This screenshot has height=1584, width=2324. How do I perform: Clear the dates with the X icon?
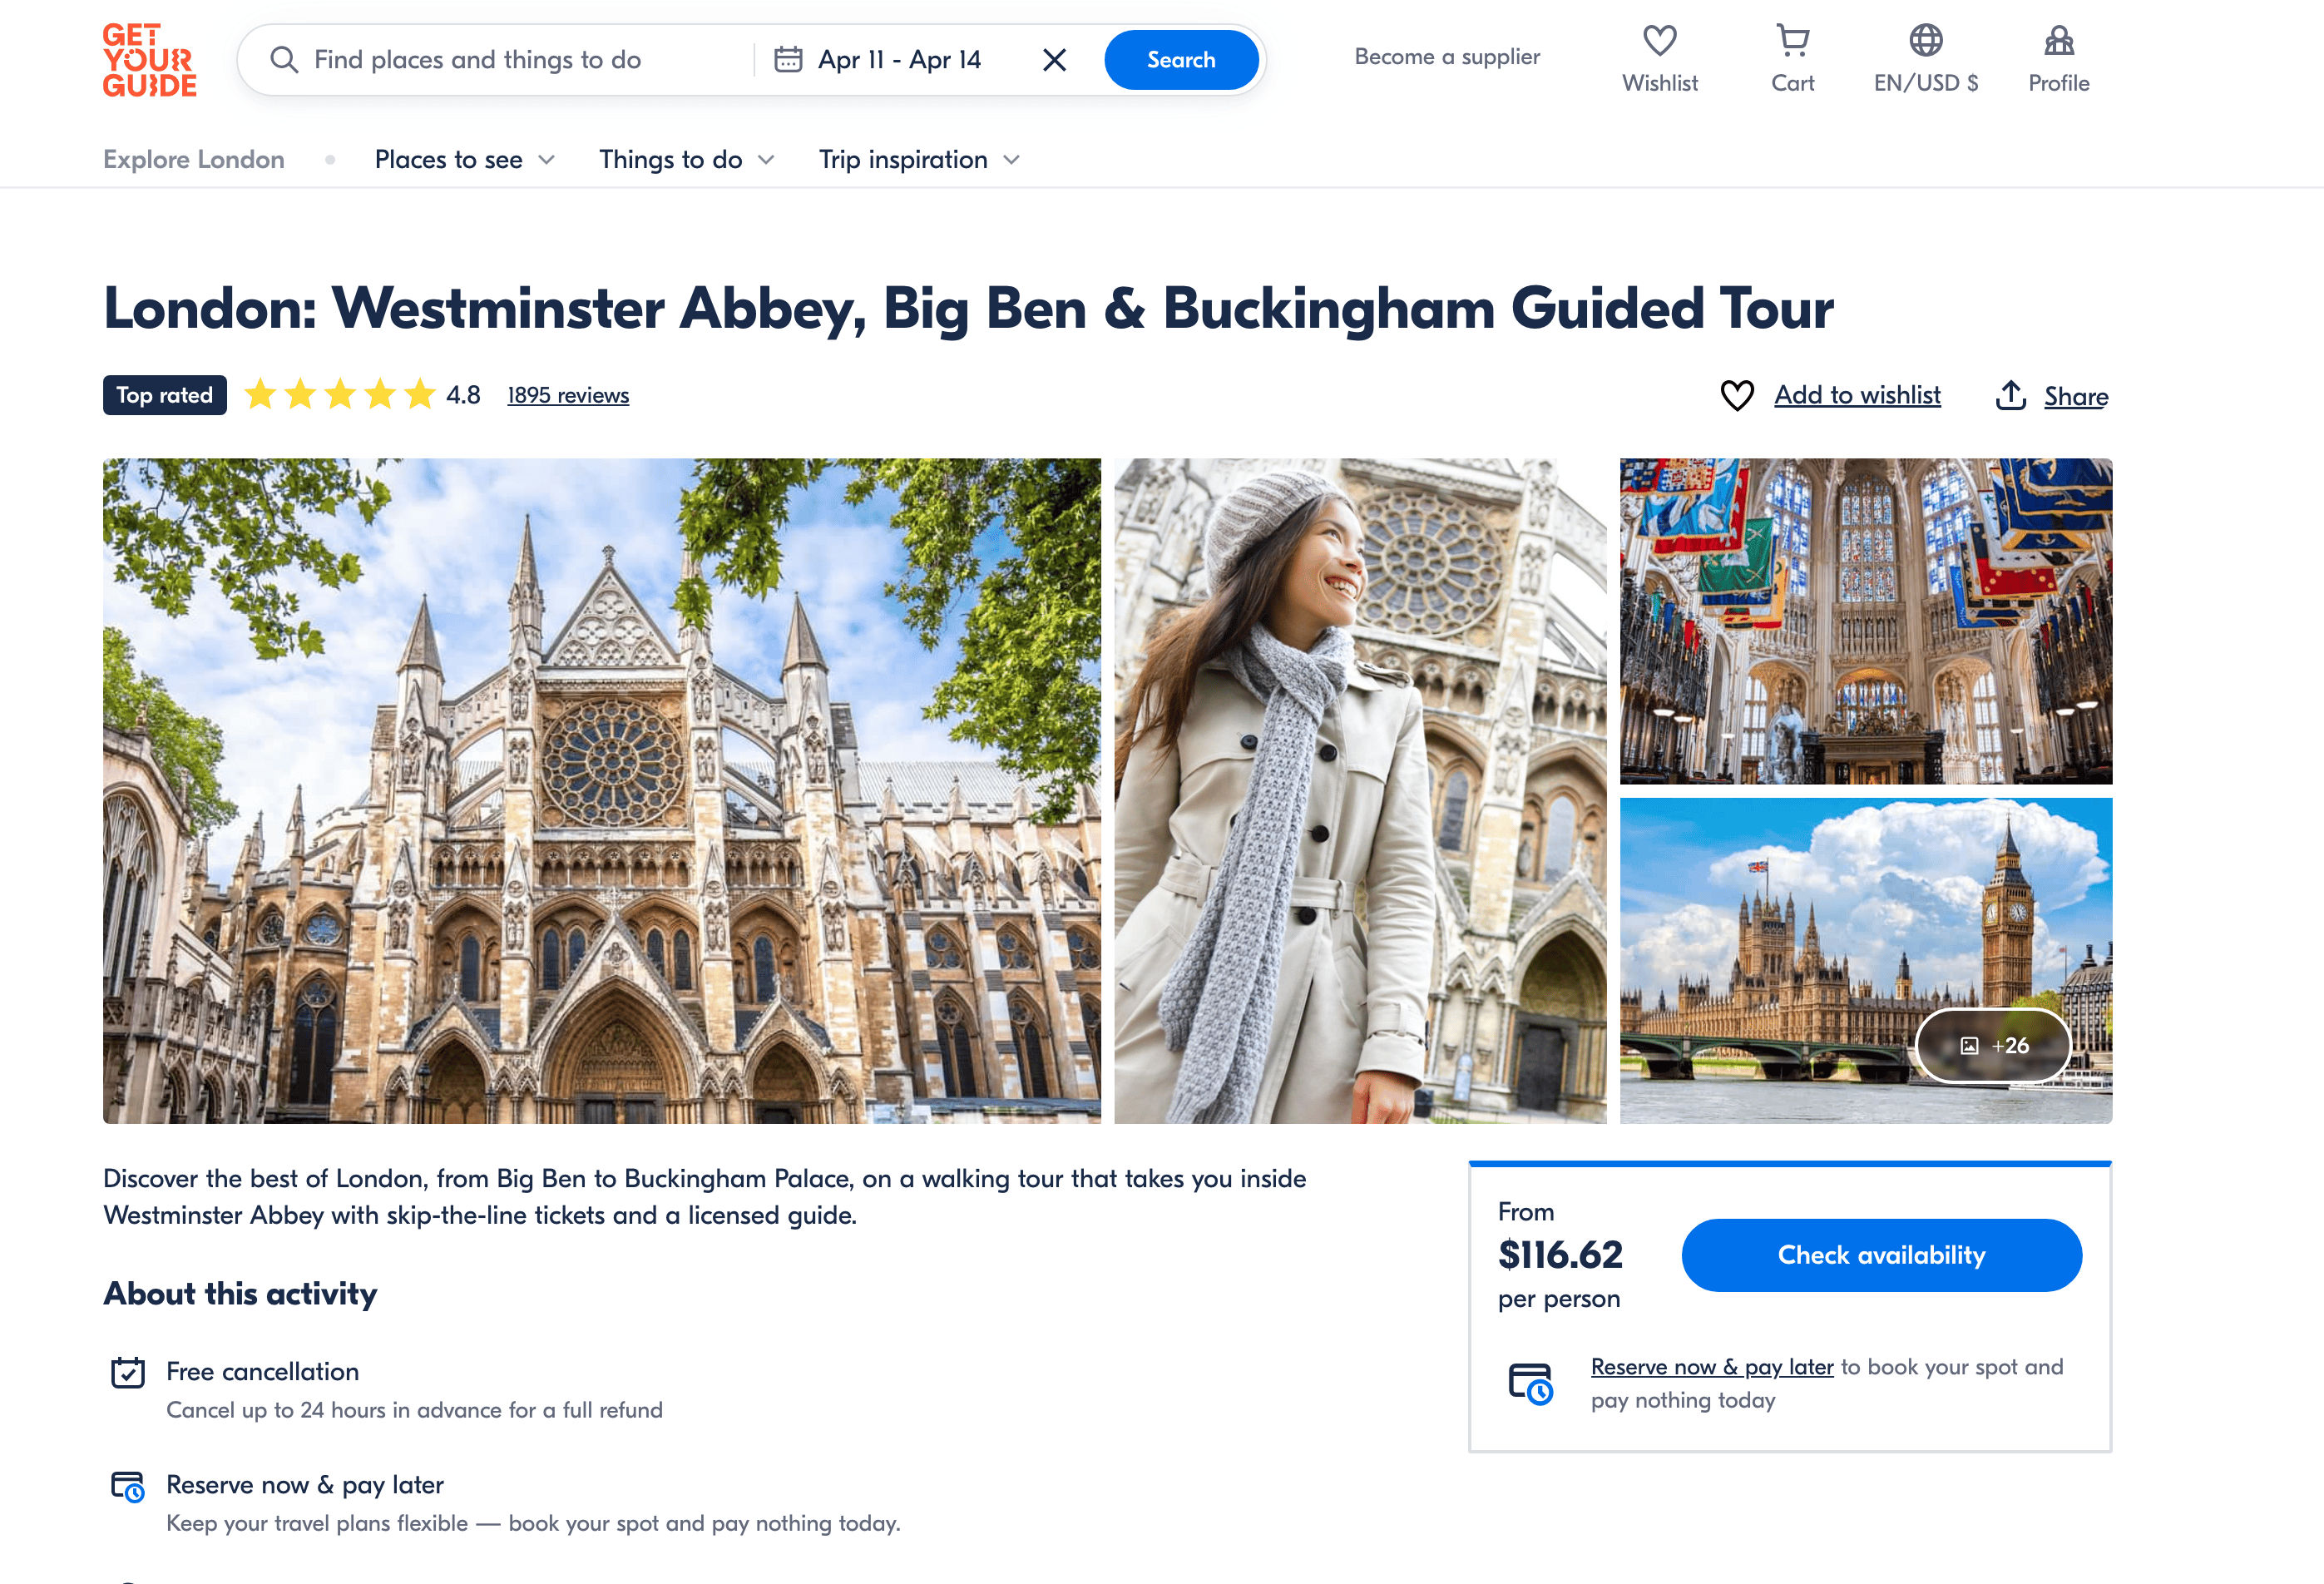pos(1054,60)
